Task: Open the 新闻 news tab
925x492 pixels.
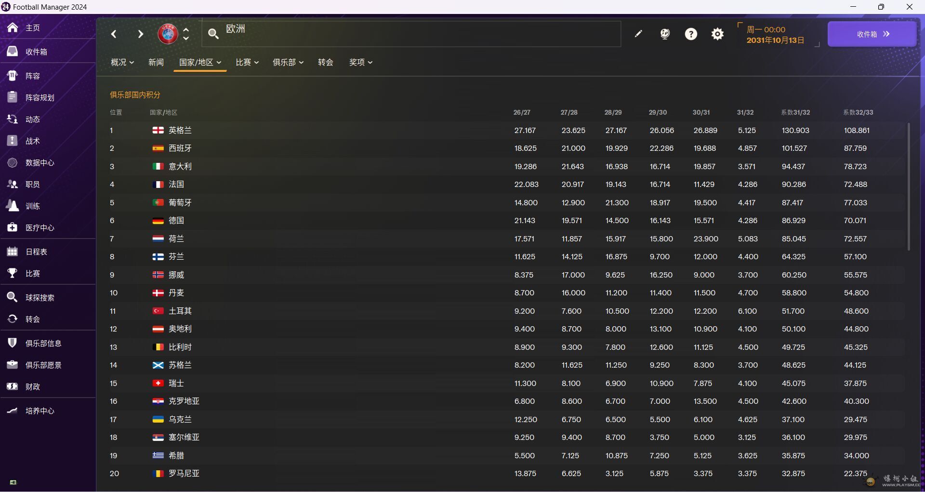Action: click(x=156, y=62)
